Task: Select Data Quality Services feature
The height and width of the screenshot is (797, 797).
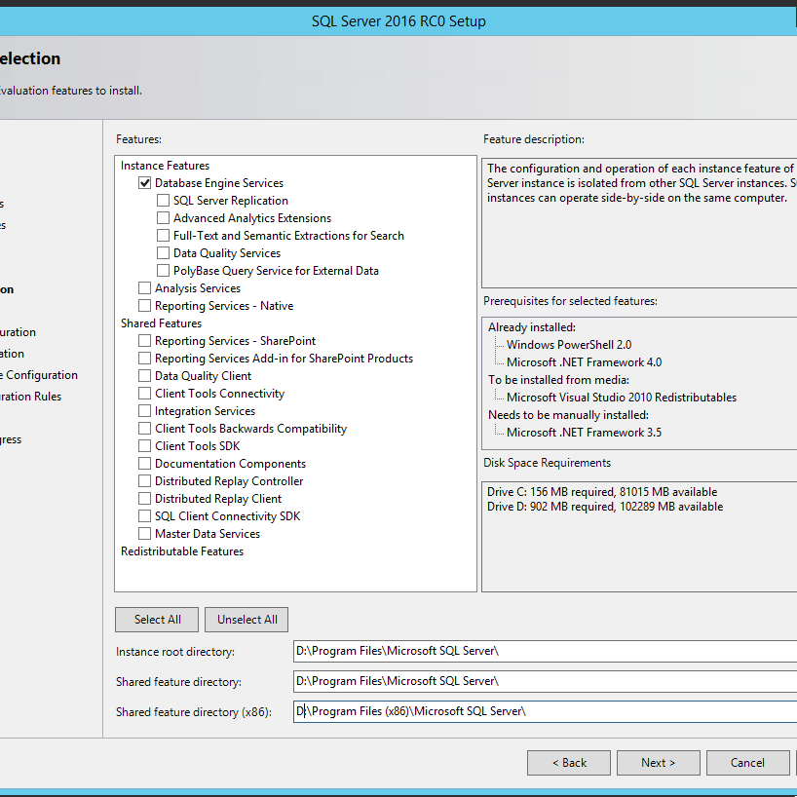Action: pyautogui.click(x=163, y=252)
